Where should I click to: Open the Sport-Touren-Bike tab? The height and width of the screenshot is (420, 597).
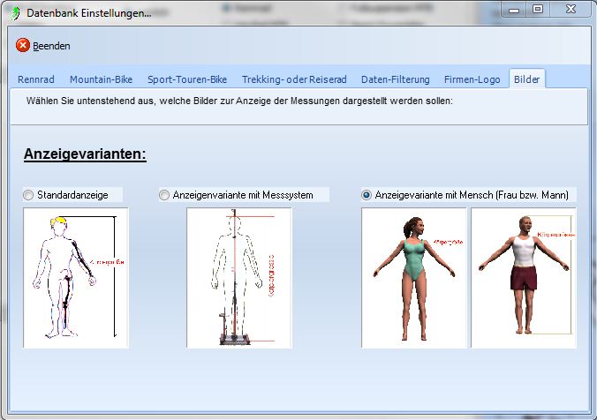(x=187, y=79)
